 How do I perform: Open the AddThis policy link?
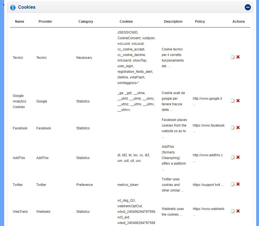[207, 155]
